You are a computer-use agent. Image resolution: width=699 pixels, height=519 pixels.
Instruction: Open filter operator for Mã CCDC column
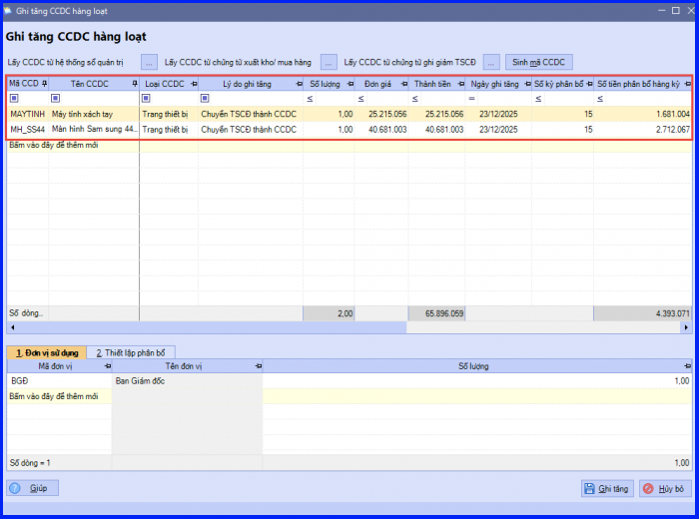point(14,99)
